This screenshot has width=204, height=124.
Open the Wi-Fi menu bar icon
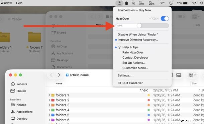tap(194, 3)
